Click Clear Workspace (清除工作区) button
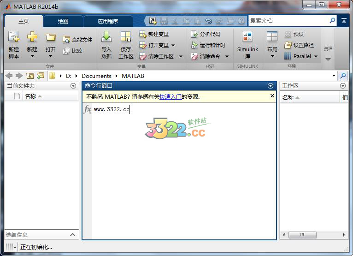Viewport: 353px width, 256px height. (156, 56)
